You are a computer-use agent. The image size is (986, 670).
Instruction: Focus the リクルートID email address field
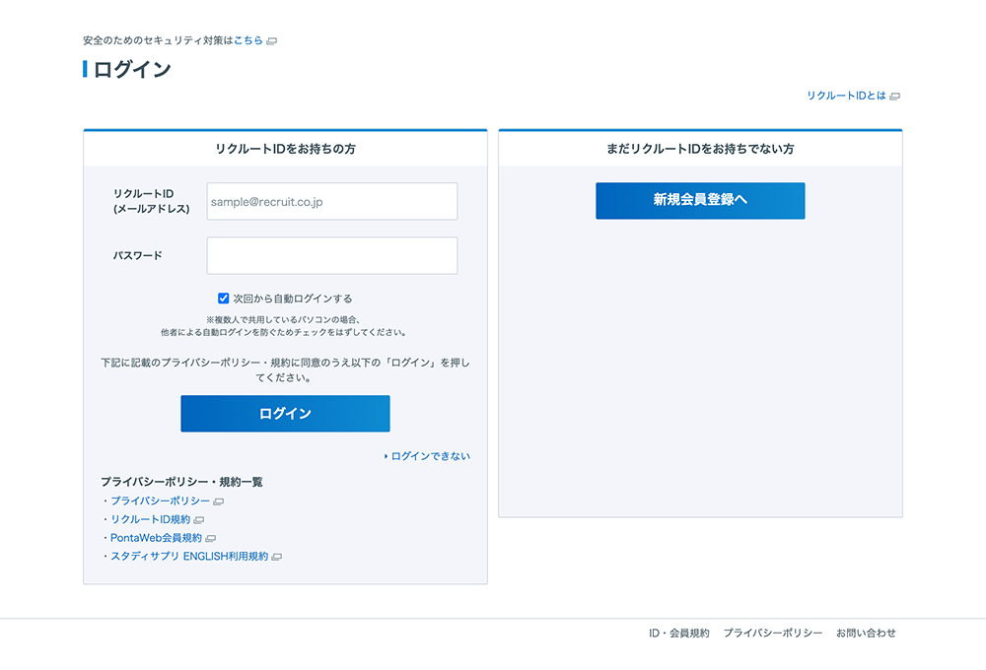click(x=331, y=202)
